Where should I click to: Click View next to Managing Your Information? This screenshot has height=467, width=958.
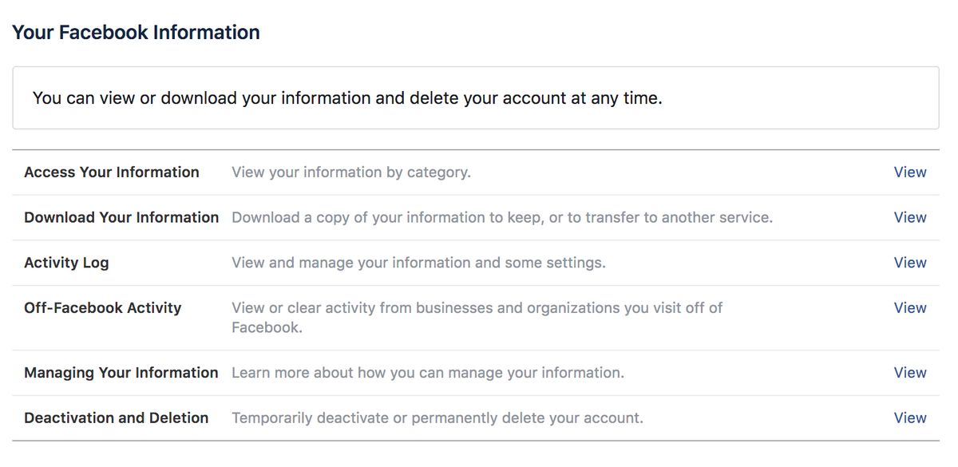(x=910, y=373)
